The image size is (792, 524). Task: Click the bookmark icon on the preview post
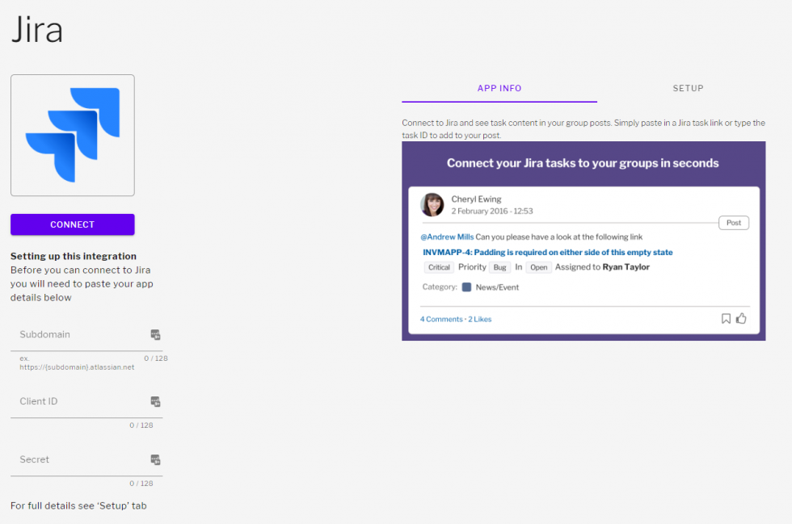726,318
